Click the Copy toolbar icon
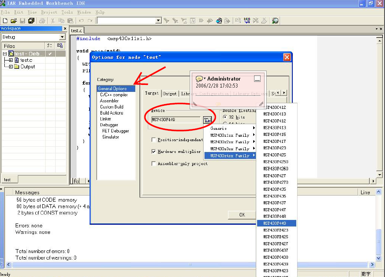Image resolution: width=385 pixels, height=277 pixels. point(61,21)
